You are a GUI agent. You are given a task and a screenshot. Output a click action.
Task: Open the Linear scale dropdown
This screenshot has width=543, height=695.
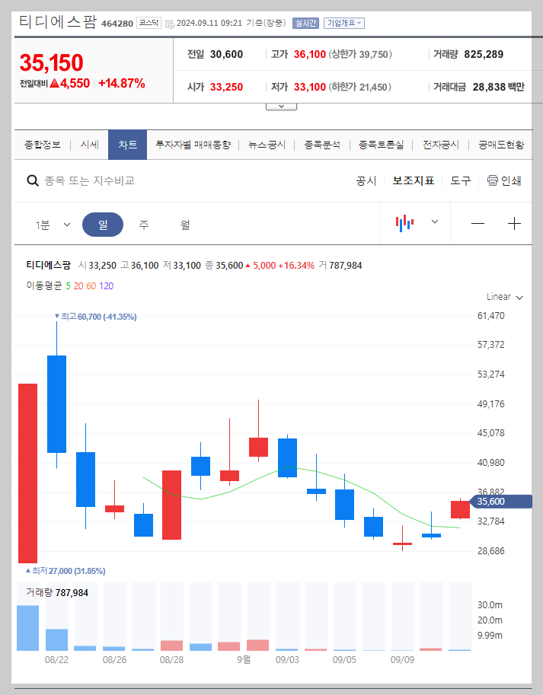point(504,297)
